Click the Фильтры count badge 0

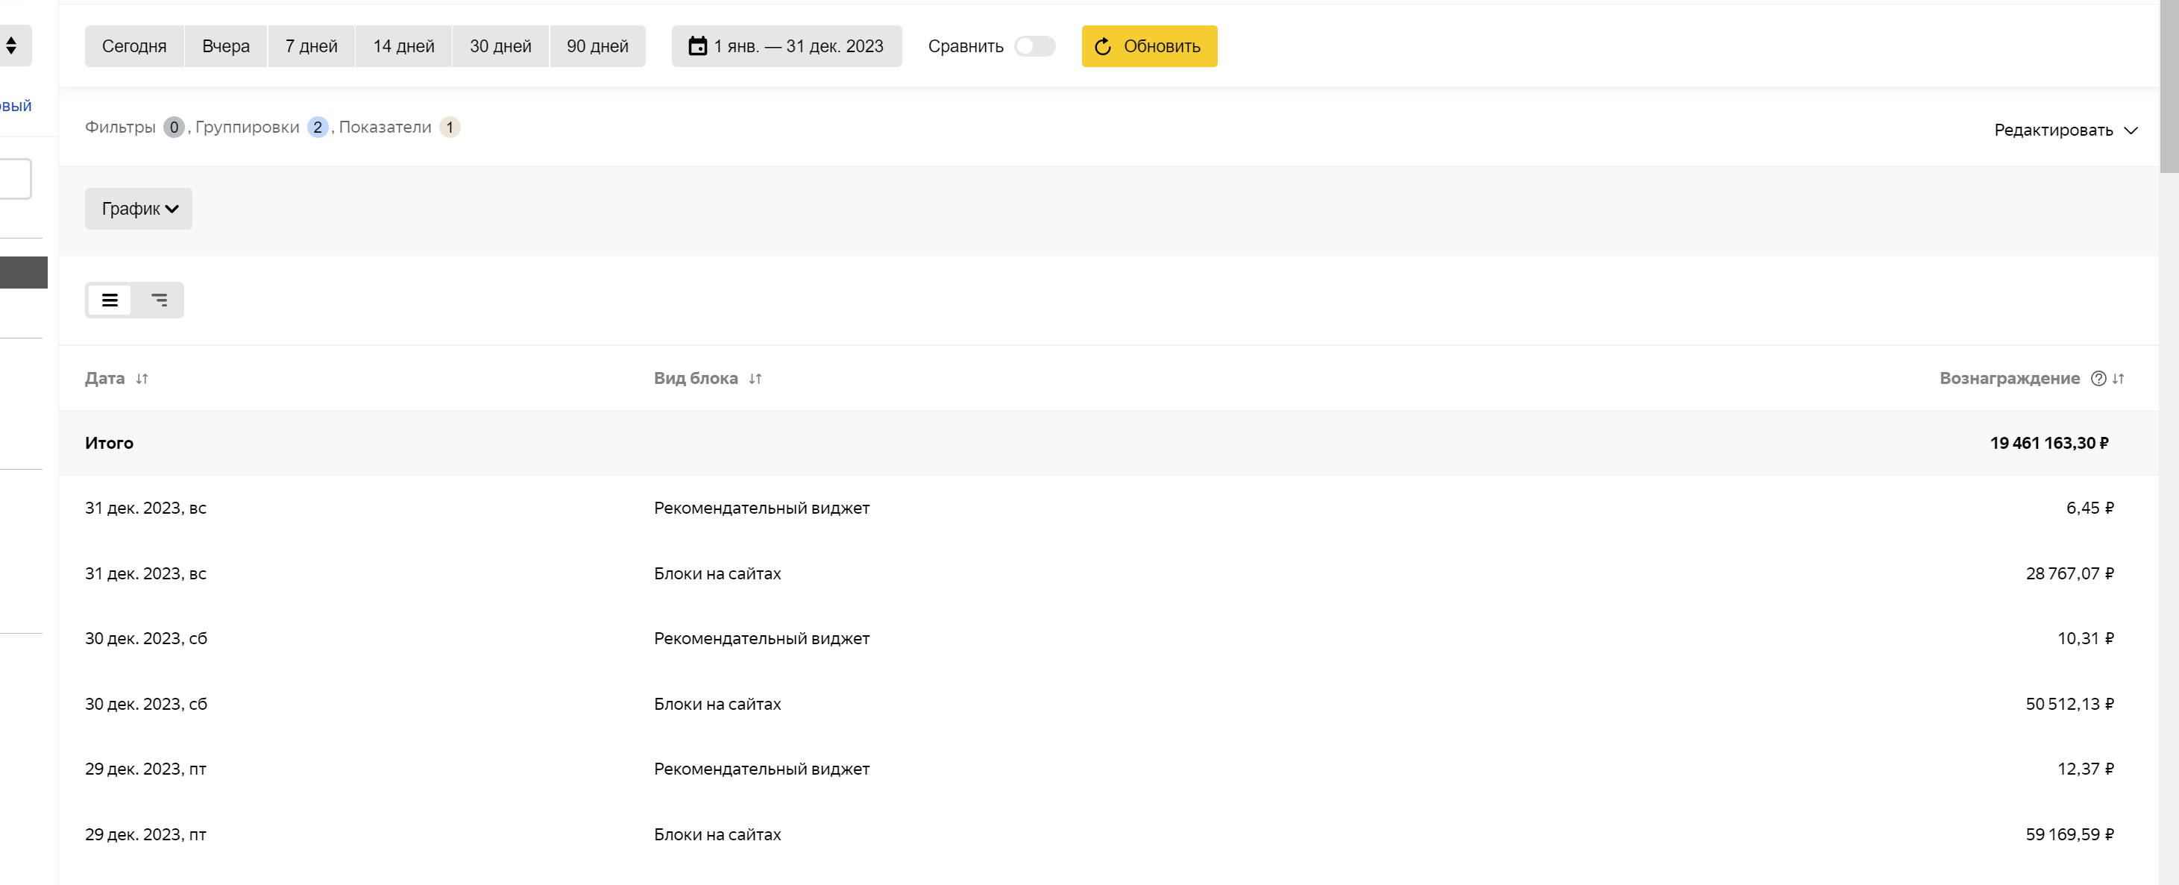[x=174, y=127]
